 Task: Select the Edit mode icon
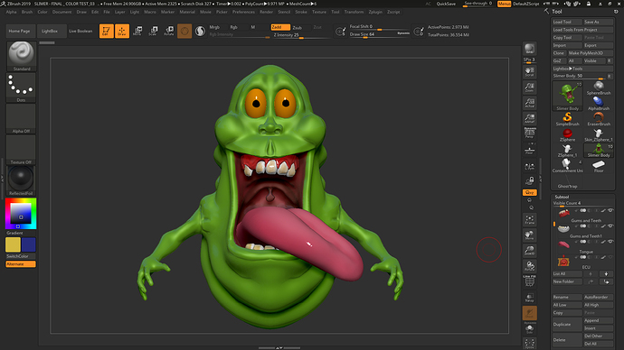tap(106, 31)
